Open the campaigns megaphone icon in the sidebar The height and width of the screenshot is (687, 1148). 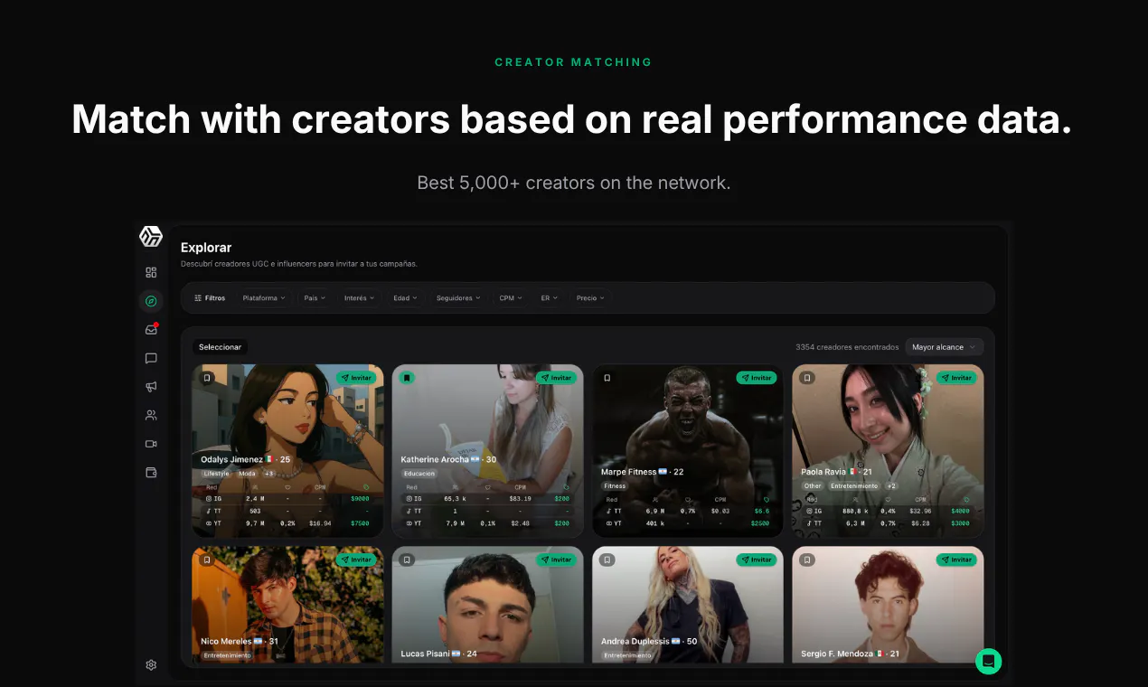click(x=151, y=387)
